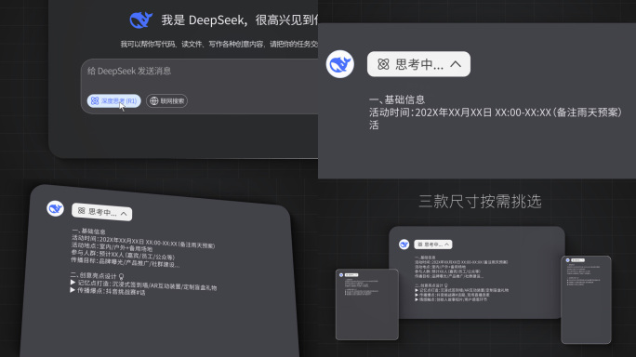Click the 思考中 pill in the tall narrow preview panel

(577, 260)
